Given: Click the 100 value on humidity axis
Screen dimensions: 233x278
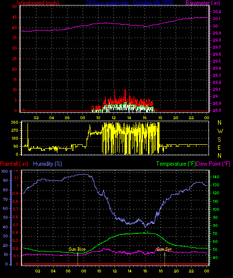Looking at the screenshot, I should coord(4,171).
